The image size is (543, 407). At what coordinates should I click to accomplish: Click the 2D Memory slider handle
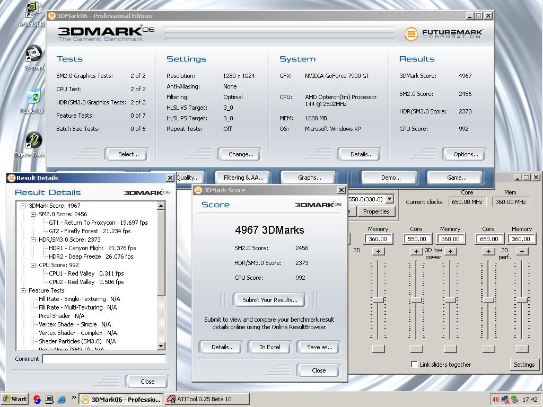(378, 300)
